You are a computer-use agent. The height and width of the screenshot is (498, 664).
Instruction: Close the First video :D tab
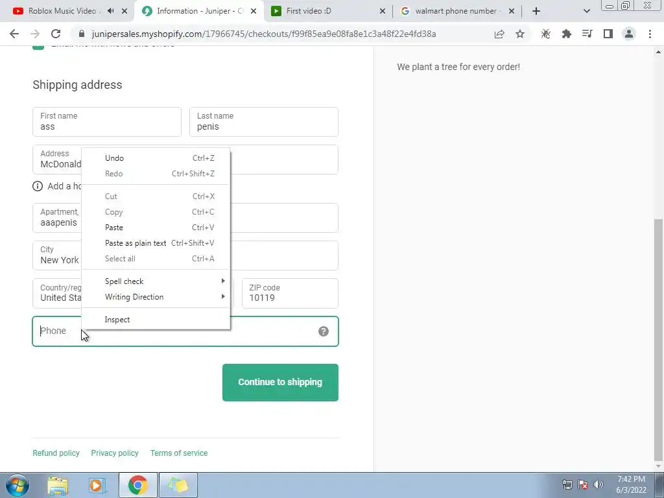[383, 11]
